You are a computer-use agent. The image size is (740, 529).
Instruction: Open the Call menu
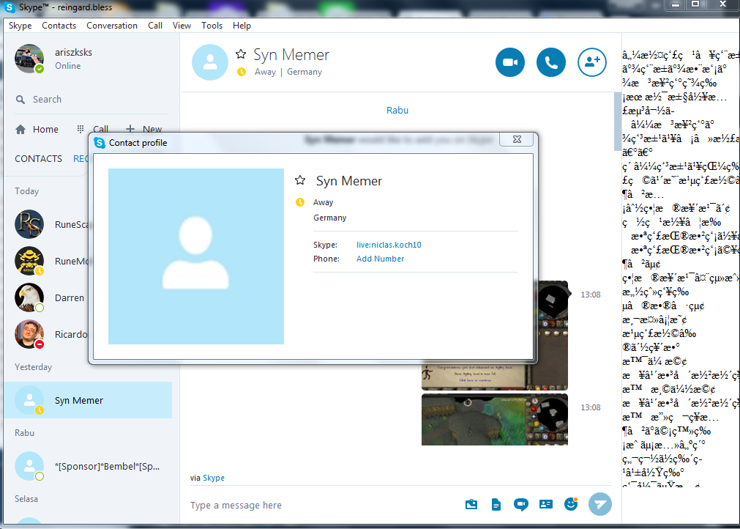(x=155, y=26)
